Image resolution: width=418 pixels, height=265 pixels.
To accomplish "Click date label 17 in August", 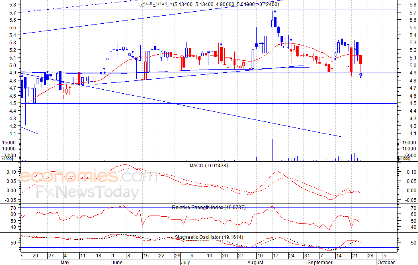I will click(x=275, y=256).
